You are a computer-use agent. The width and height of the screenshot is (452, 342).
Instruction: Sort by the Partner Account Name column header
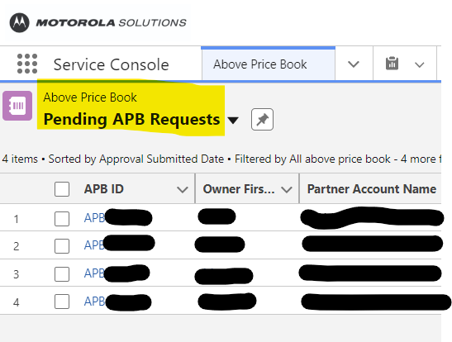point(372,189)
